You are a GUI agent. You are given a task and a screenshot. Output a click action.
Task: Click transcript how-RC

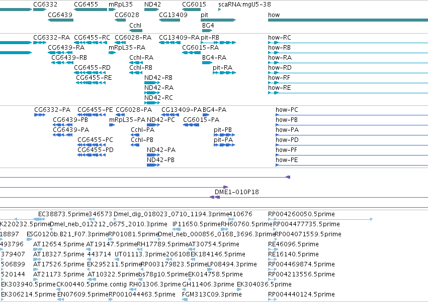pyautogui.click(x=280, y=37)
